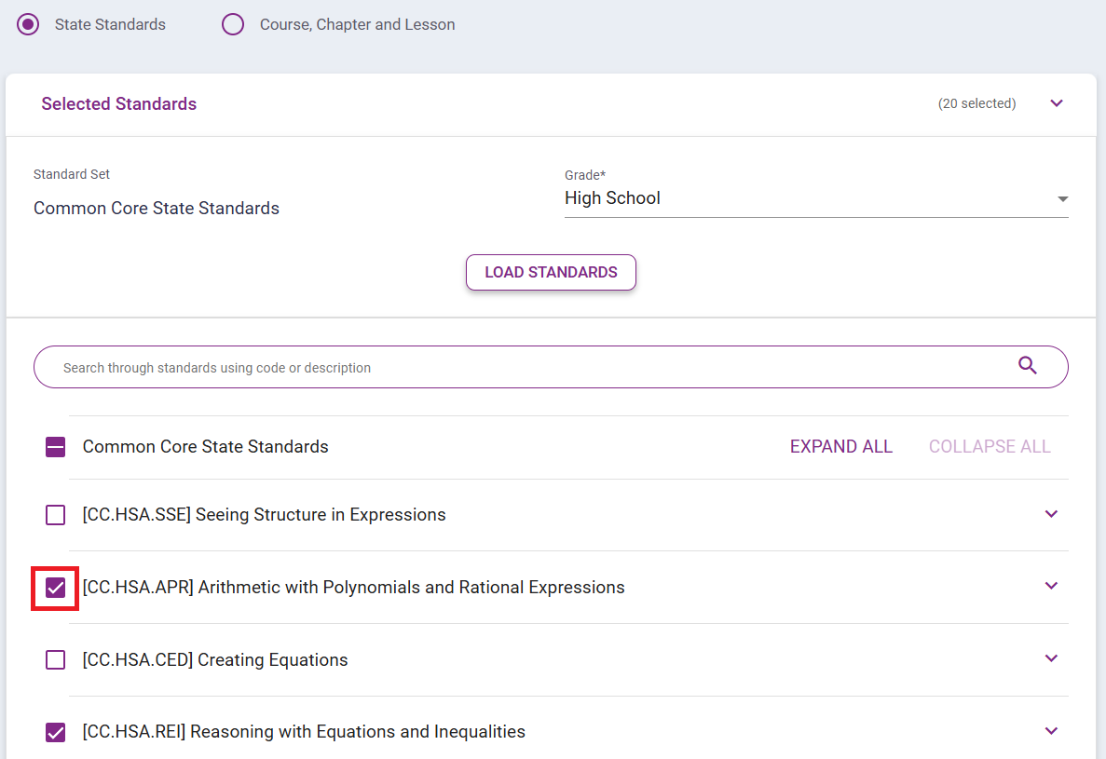The width and height of the screenshot is (1106, 759).
Task: Expand the CC.HSA.SSE row chevron
Action: click(x=1051, y=514)
